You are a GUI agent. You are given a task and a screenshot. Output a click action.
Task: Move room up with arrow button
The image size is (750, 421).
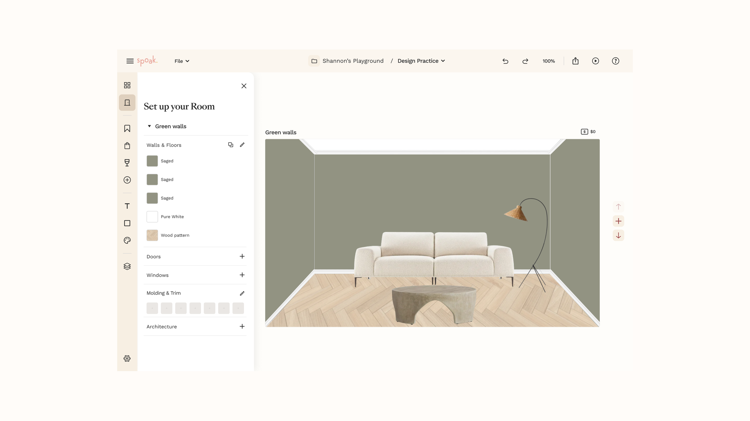pos(618,207)
